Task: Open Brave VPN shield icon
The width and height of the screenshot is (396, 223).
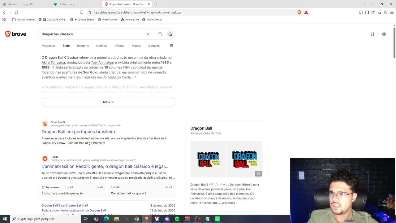Action: (x=385, y=12)
